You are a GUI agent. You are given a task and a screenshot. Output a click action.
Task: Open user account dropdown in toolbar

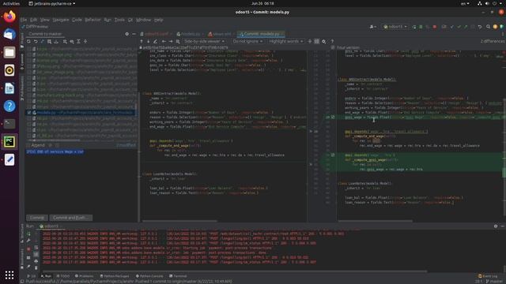(372, 27)
